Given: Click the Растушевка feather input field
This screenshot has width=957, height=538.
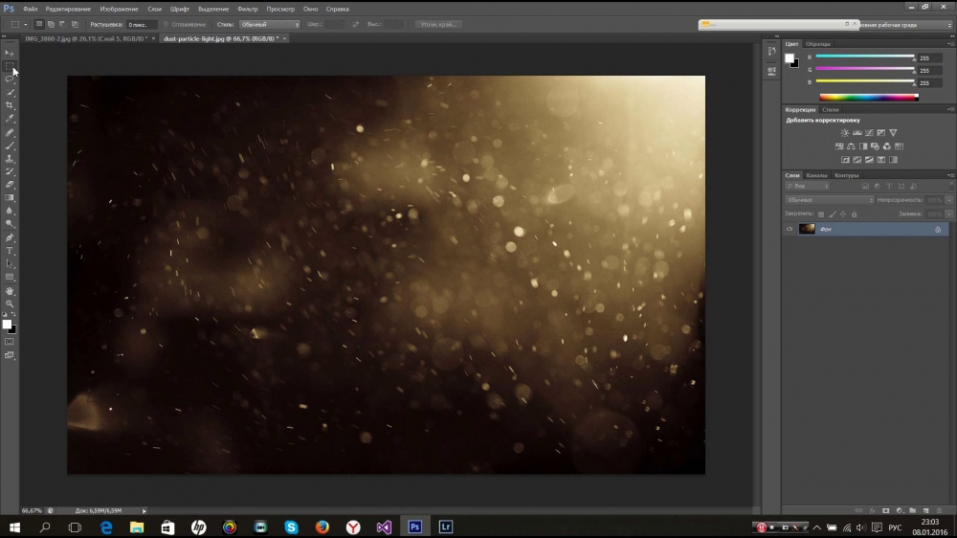Looking at the screenshot, I should click(141, 25).
